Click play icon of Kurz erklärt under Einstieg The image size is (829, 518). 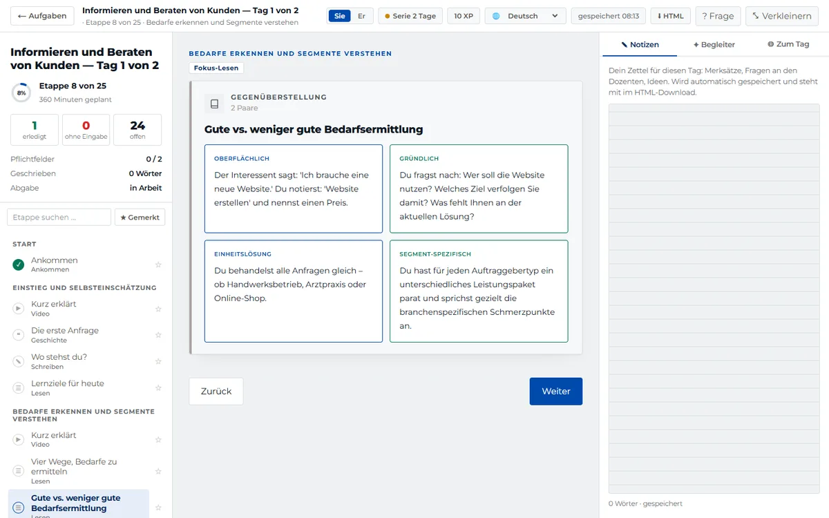19,309
